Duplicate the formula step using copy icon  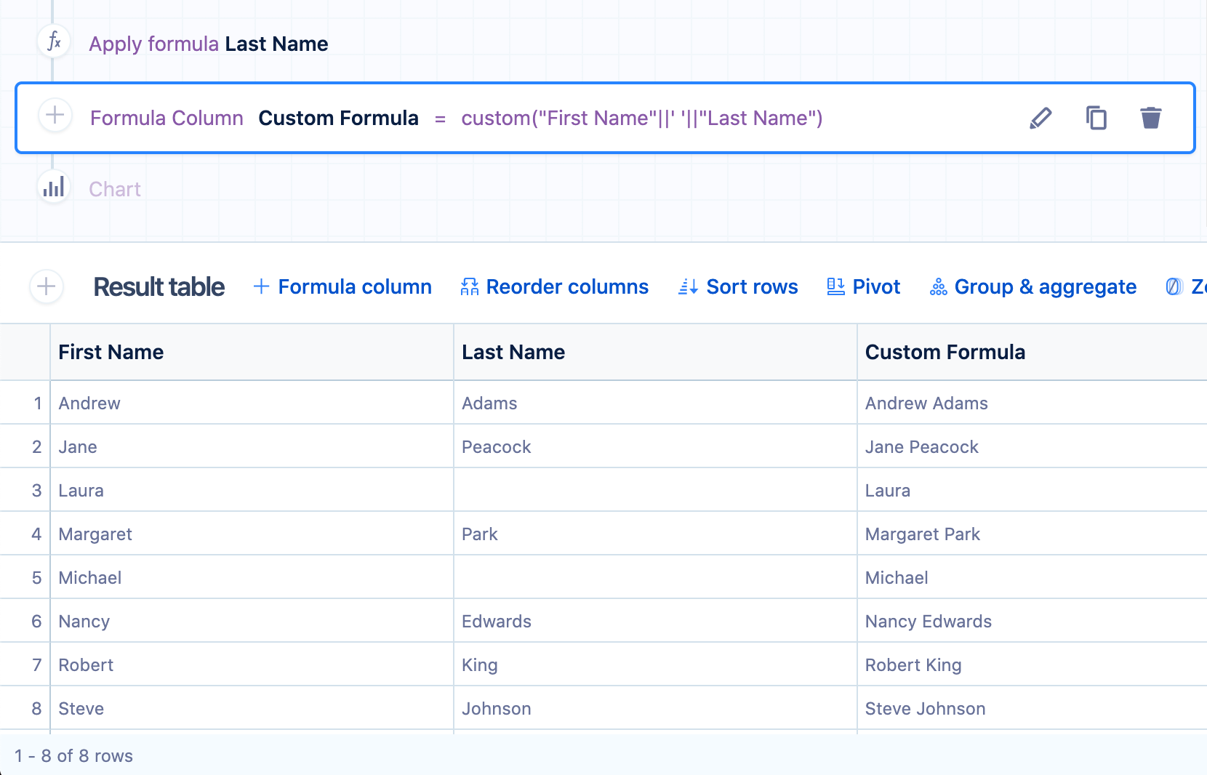pos(1096,118)
